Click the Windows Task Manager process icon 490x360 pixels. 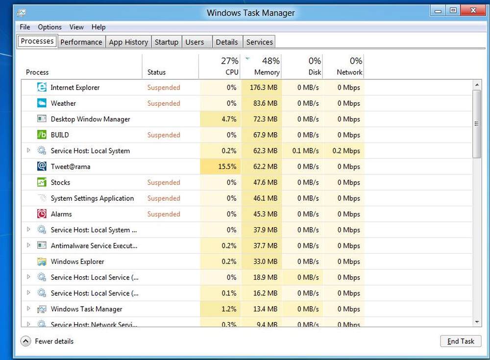[42, 309]
